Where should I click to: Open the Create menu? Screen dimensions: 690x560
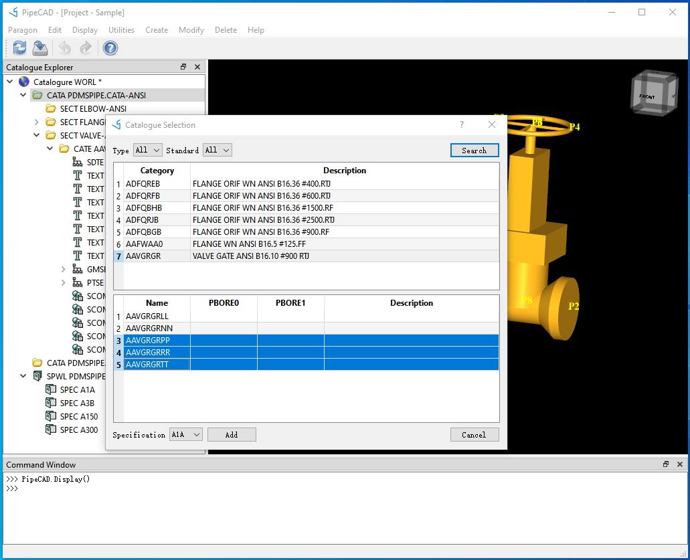click(x=157, y=30)
